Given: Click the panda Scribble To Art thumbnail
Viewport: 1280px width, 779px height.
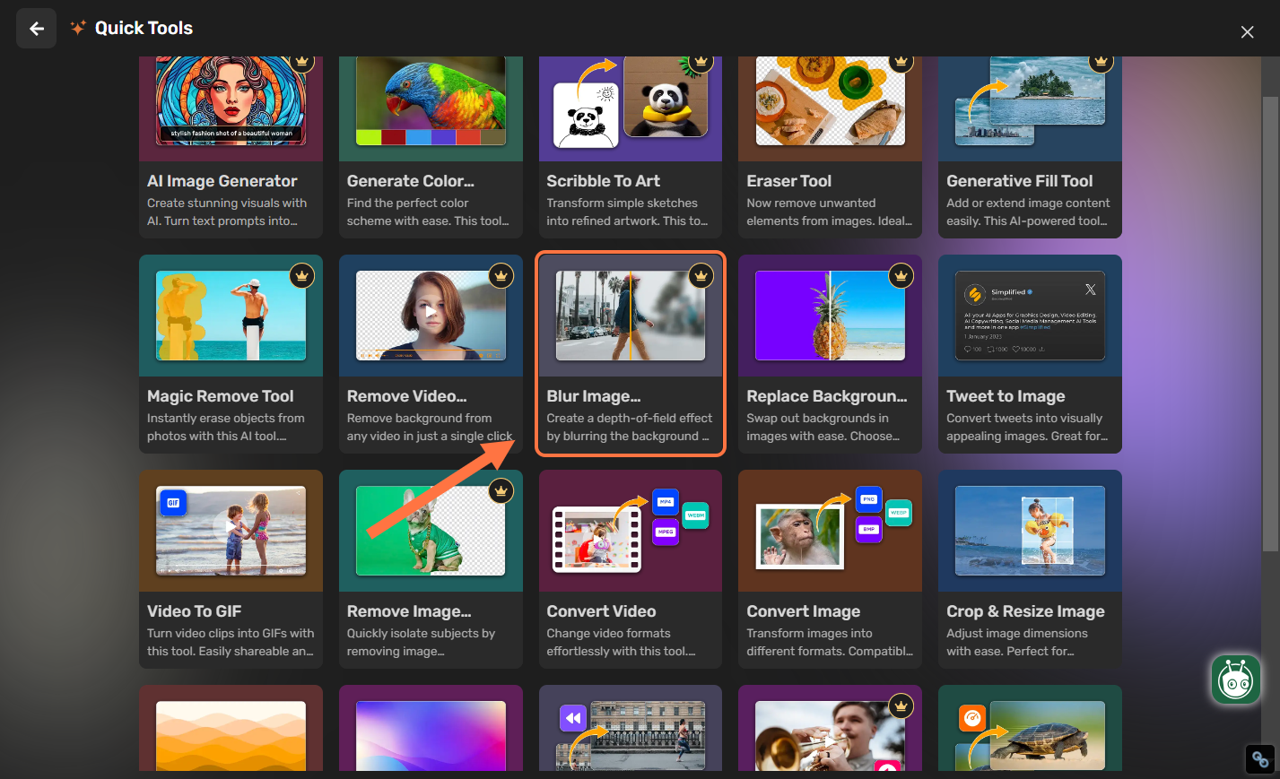Looking at the screenshot, I should (x=631, y=100).
